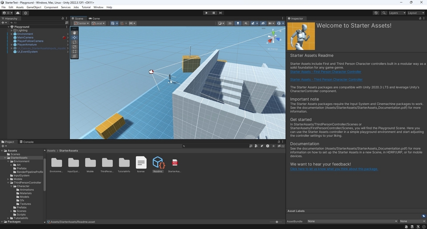Select the Move tool in Scene
The height and width of the screenshot is (229, 427).
74,37
